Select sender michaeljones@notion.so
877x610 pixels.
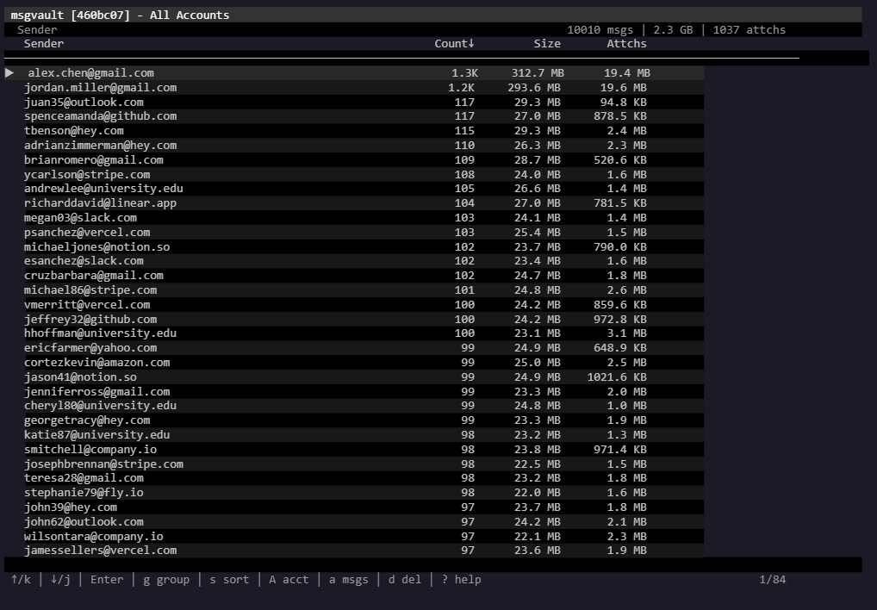tap(354, 246)
